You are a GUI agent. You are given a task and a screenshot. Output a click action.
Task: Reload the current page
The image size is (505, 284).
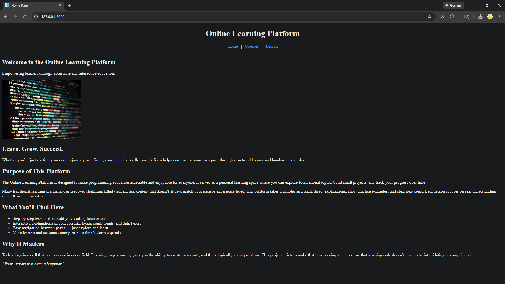(x=25, y=17)
